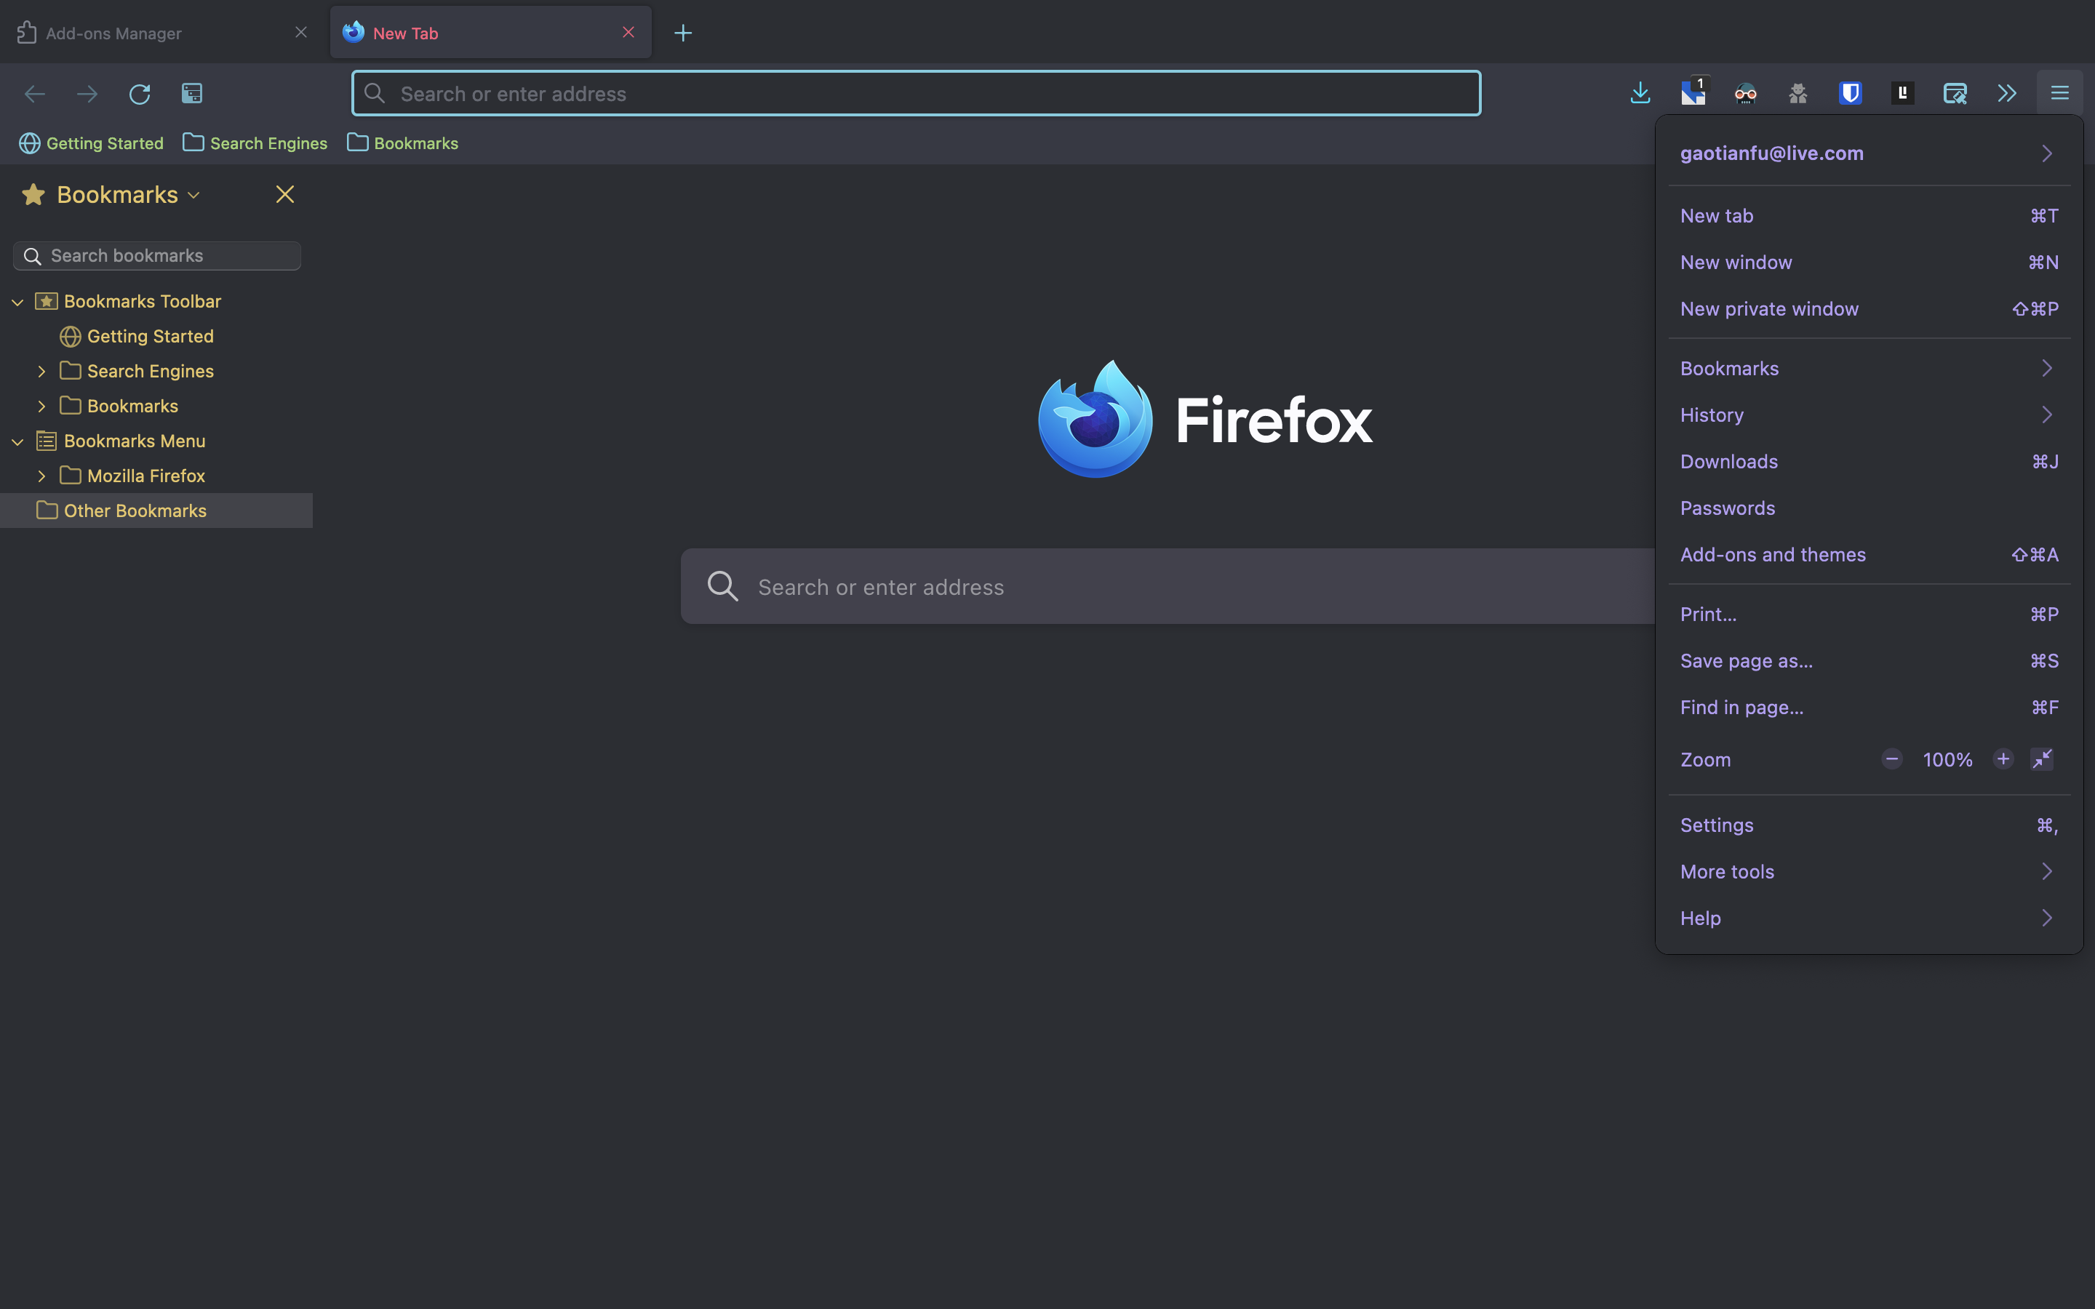Reset zoom by clicking 100%
2095x1309 pixels.
(x=1947, y=759)
